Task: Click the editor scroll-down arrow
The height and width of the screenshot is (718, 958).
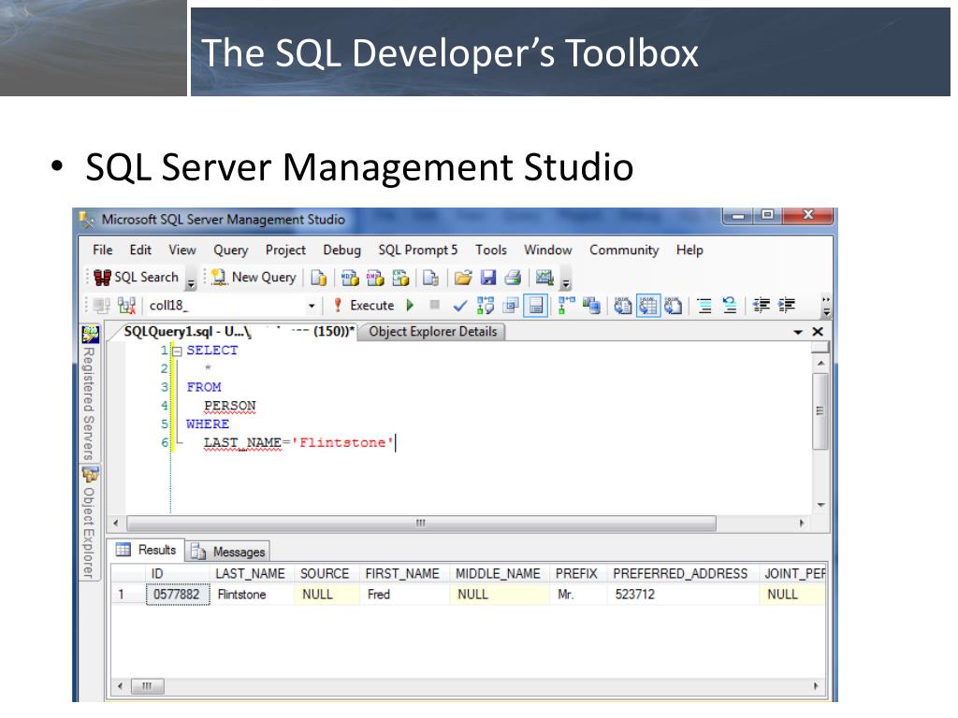Action: [x=820, y=505]
